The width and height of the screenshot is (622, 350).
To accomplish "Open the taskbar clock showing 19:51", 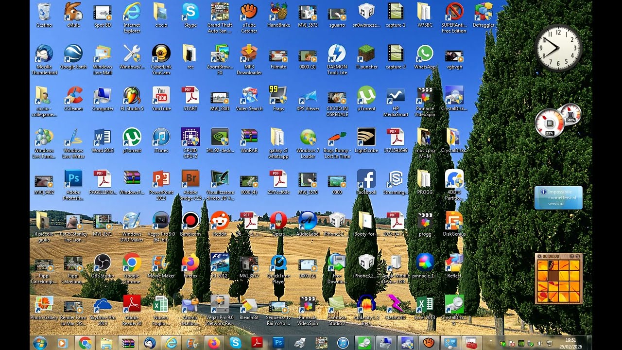I will (x=571, y=343).
